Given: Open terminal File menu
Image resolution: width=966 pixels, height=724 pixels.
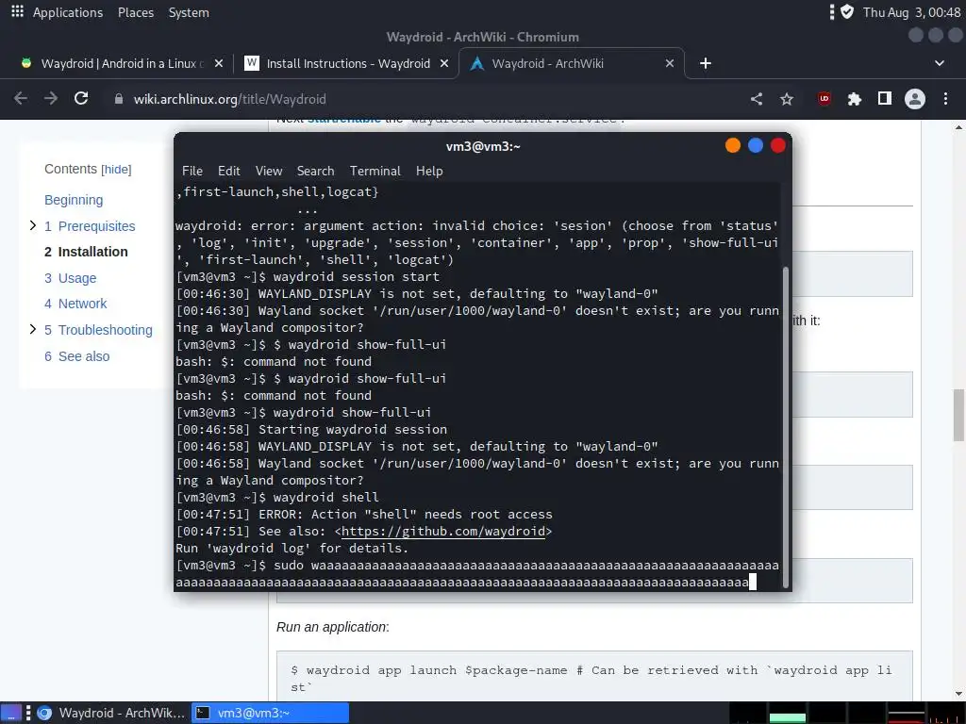Looking at the screenshot, I should [192, 171].
